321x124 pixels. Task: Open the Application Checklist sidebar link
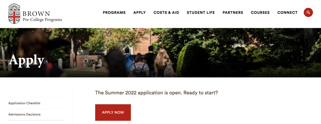tap(24, 103)
